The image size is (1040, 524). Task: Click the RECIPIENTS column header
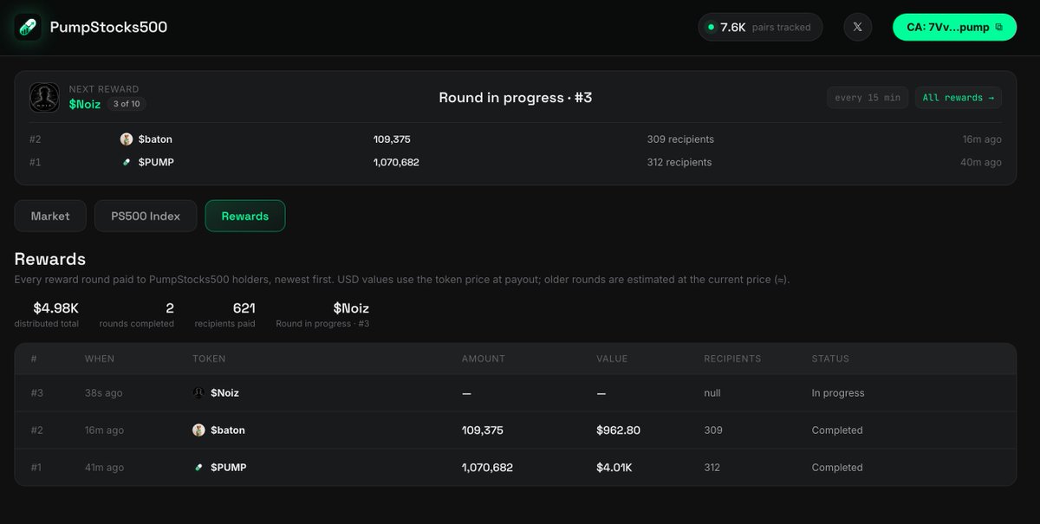point(732,359)
